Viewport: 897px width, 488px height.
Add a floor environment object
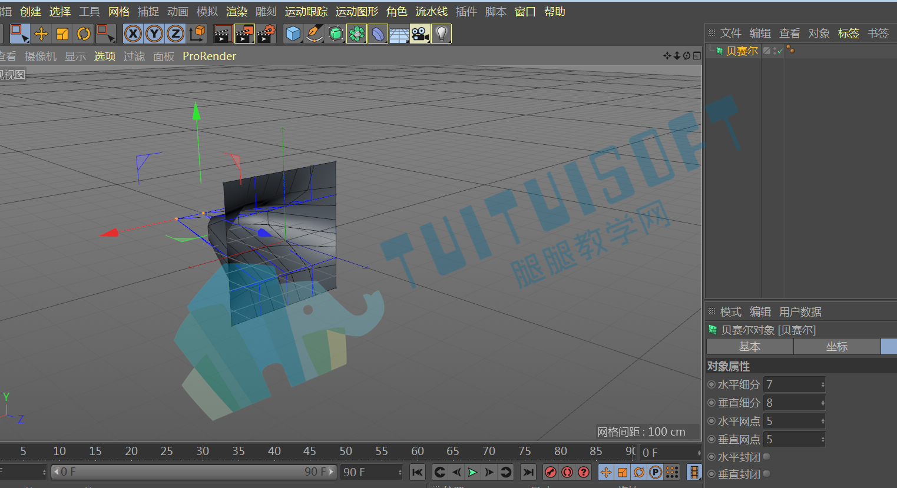coord(399,34)
